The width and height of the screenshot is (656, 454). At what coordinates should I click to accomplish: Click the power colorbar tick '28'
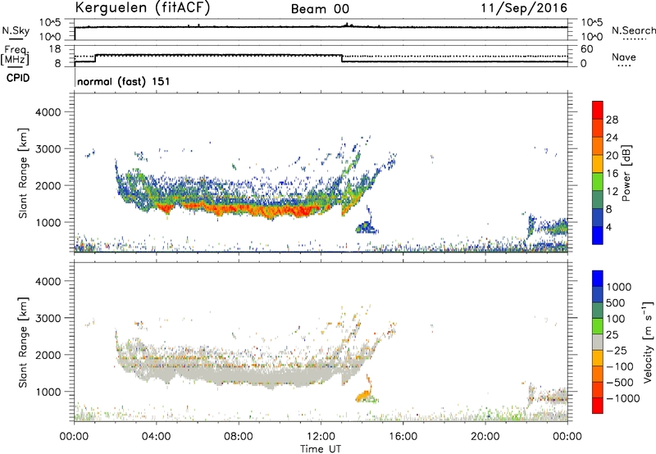pyautogui.click(x=612, y=120)
